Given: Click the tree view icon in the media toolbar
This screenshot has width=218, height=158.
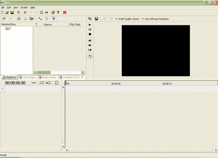Looking at the screenshot, I should pos(47,19).
